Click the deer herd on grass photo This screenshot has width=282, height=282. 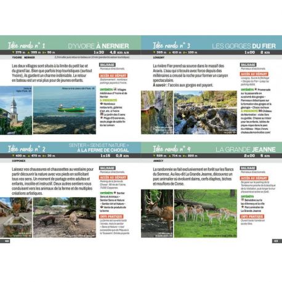206,214
